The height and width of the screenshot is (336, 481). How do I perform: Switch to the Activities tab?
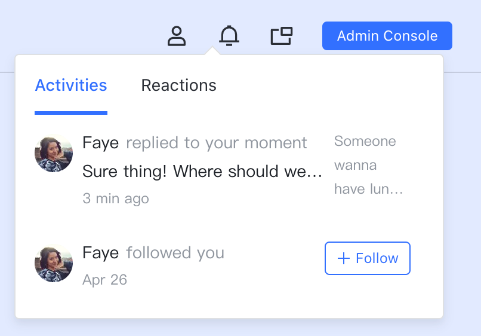pos(71,85)
